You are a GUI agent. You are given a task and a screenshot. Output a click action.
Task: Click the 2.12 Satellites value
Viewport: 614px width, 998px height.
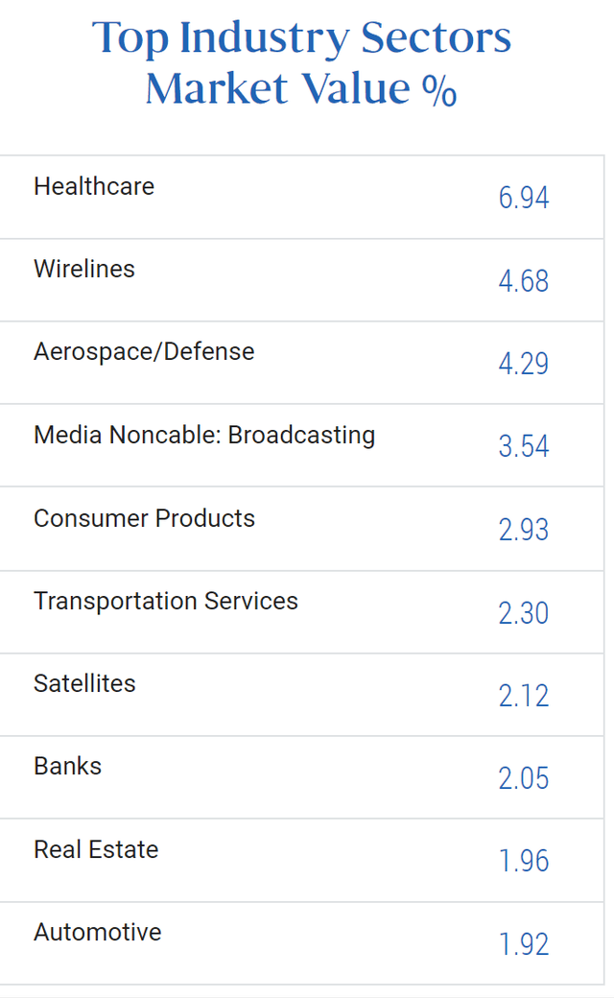tap(523, 696)
